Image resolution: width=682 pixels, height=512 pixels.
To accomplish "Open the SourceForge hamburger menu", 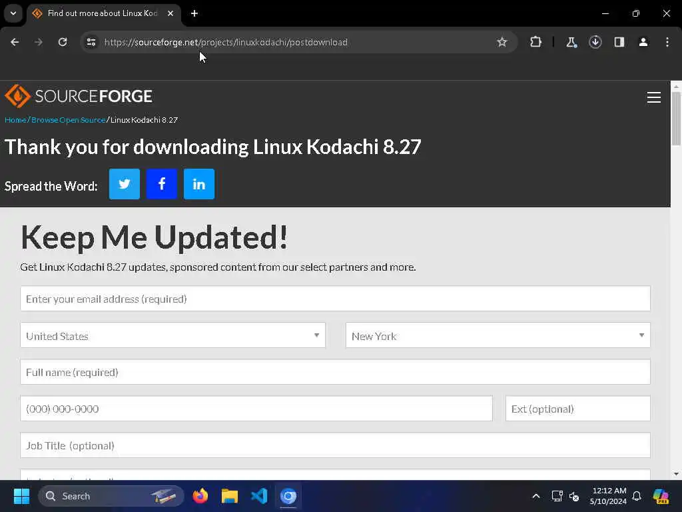I will (654, 97).
